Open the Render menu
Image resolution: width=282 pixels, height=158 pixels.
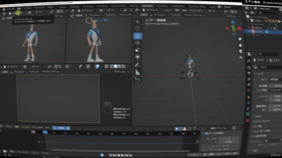point(27,8)
